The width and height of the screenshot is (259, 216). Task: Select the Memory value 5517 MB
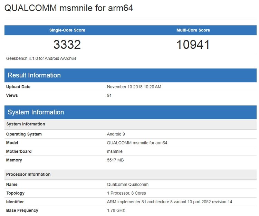(115, 160)
